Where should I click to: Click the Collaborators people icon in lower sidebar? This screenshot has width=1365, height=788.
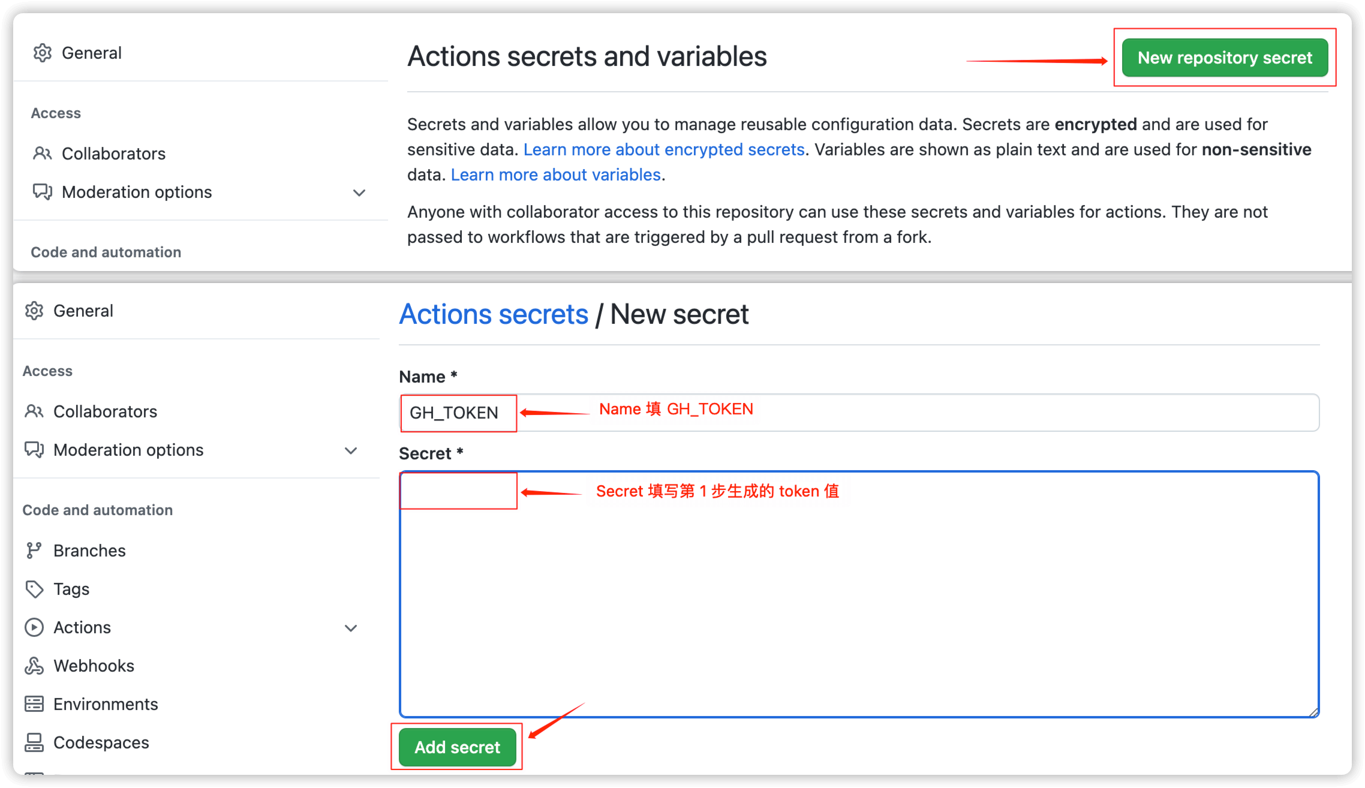point(34,411)
